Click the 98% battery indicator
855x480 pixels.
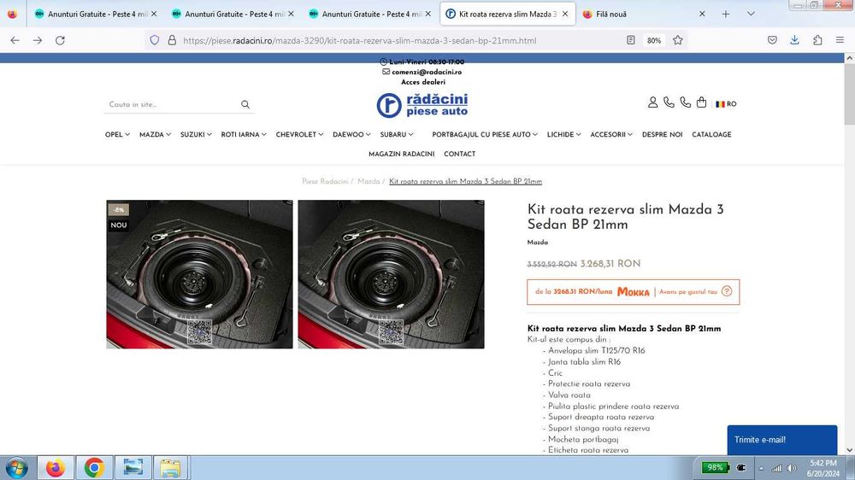pos(715,467)
